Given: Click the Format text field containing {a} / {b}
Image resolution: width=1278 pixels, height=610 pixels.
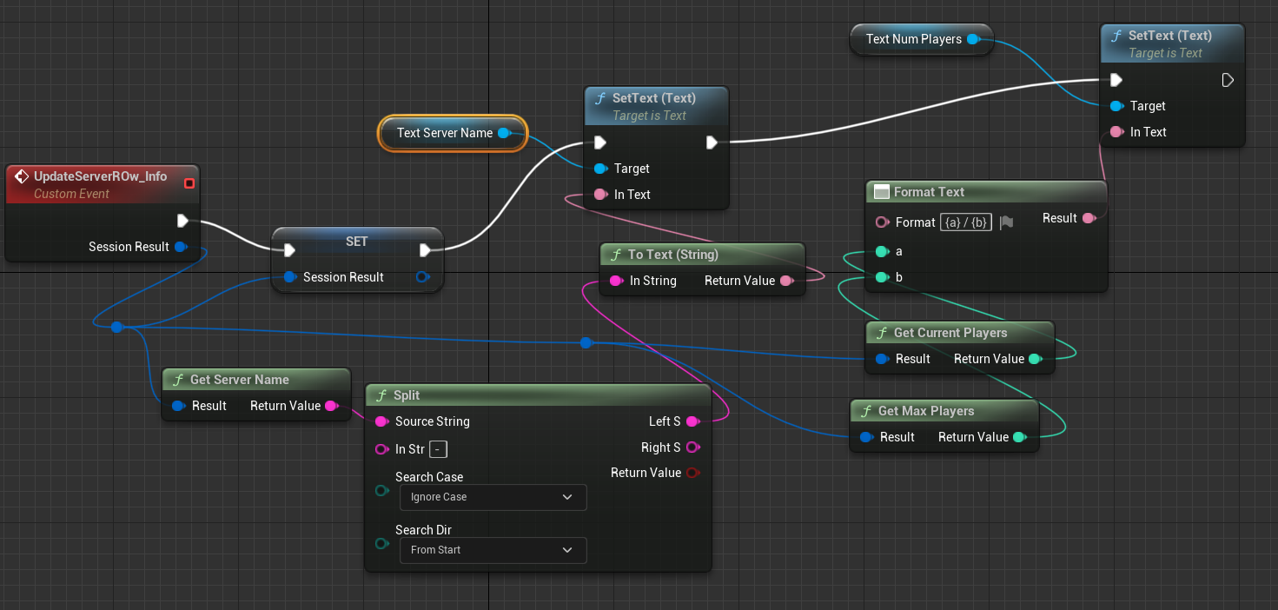Looking at the screenshot, I should click(x=965, y=222).
